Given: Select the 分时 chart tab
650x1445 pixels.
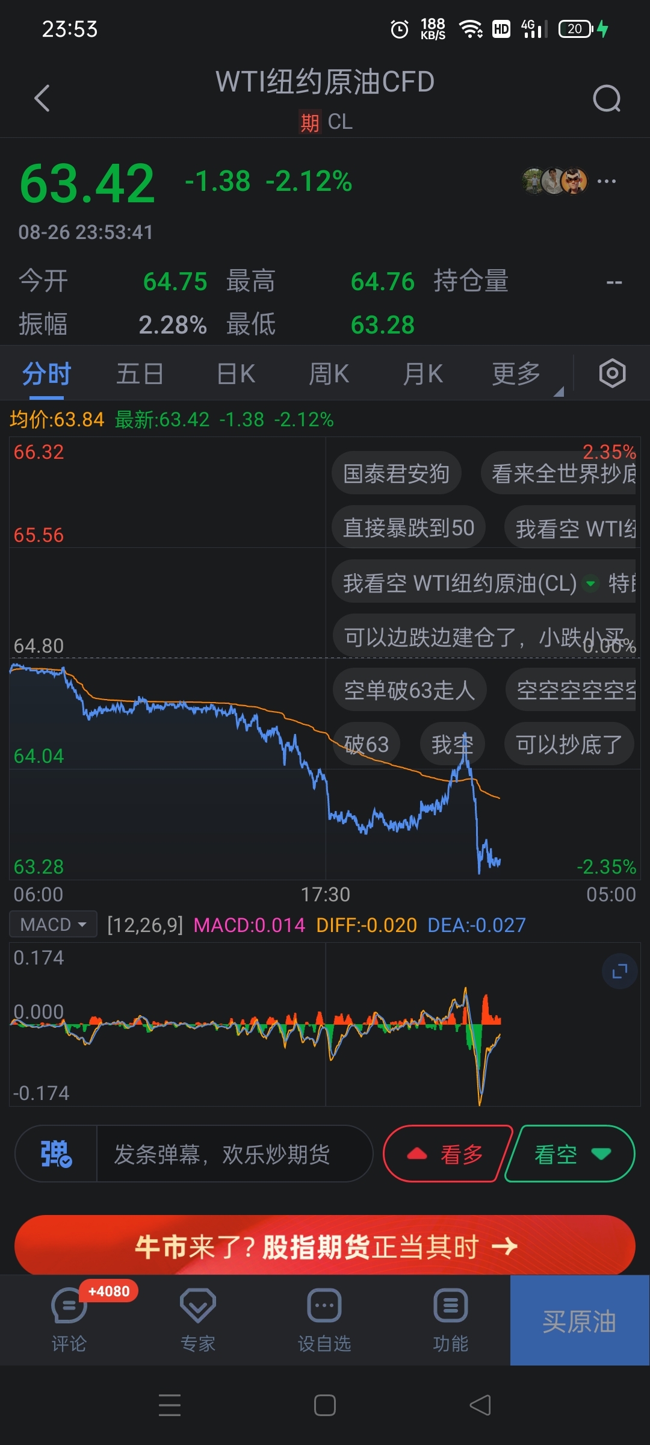Looking at the screenshot, I should (46, 374).
